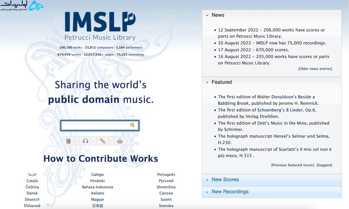Select Slovenčina language

(x=166, y=187)
